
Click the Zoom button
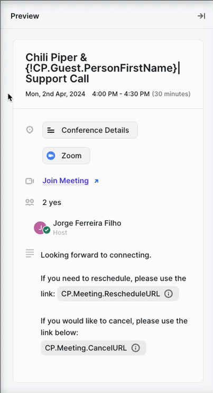tap(66, 156)
